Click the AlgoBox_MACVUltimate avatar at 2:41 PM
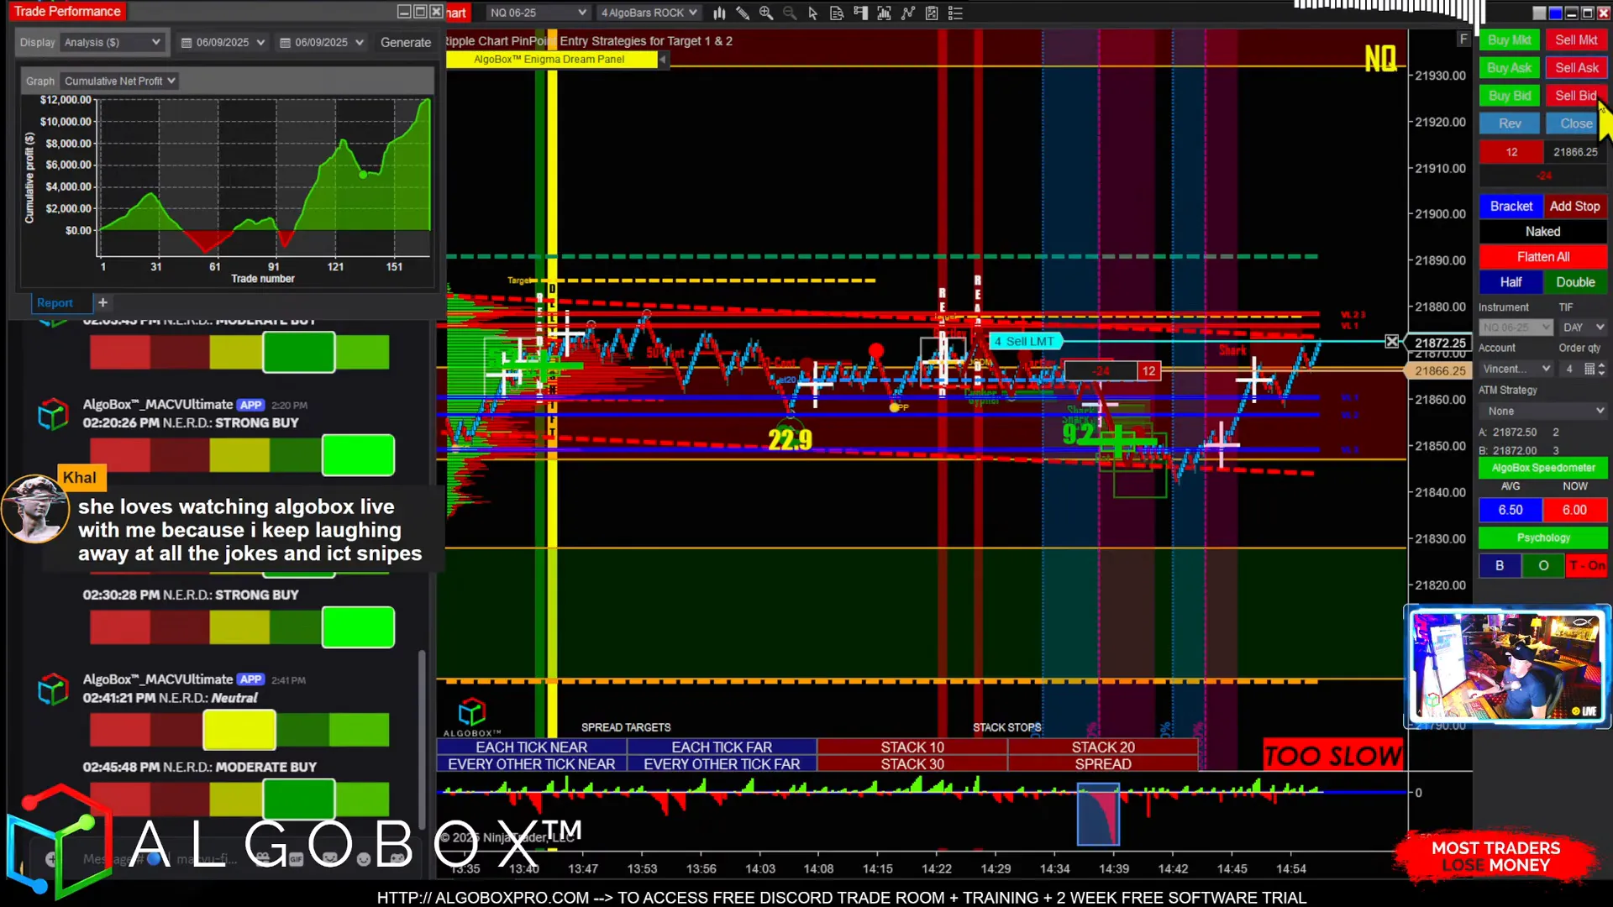The height and width of the screenshot is (907, 1613). pyautogui.click(x=53, y=689)
